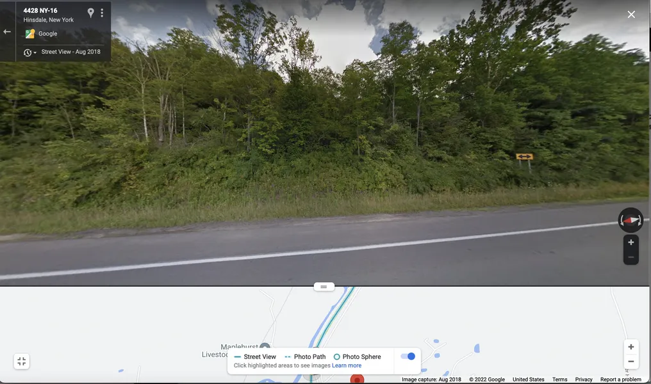Toggle the Street View layer switch off
The height and width of the screenshot is (384, 651).
tap(408, 356)
